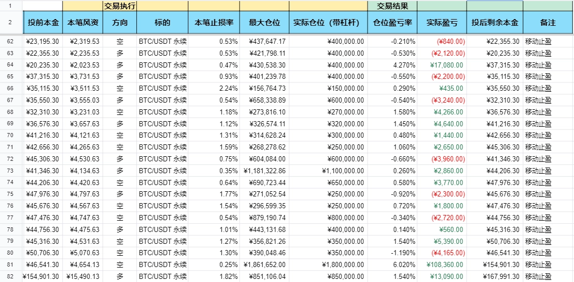This screenshot has height=282, width=574.
Task: Click the ¥156,764.73 max position cell
Action: pos(264,89)
